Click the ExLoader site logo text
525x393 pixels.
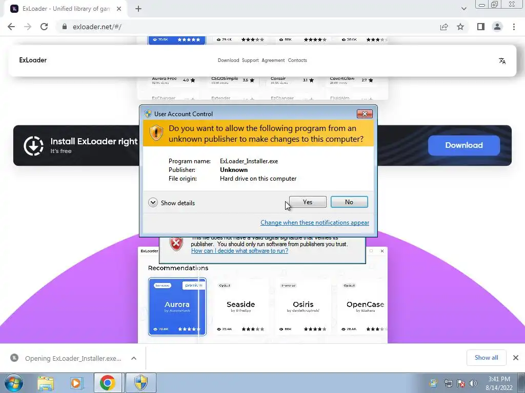click(33, 60)
